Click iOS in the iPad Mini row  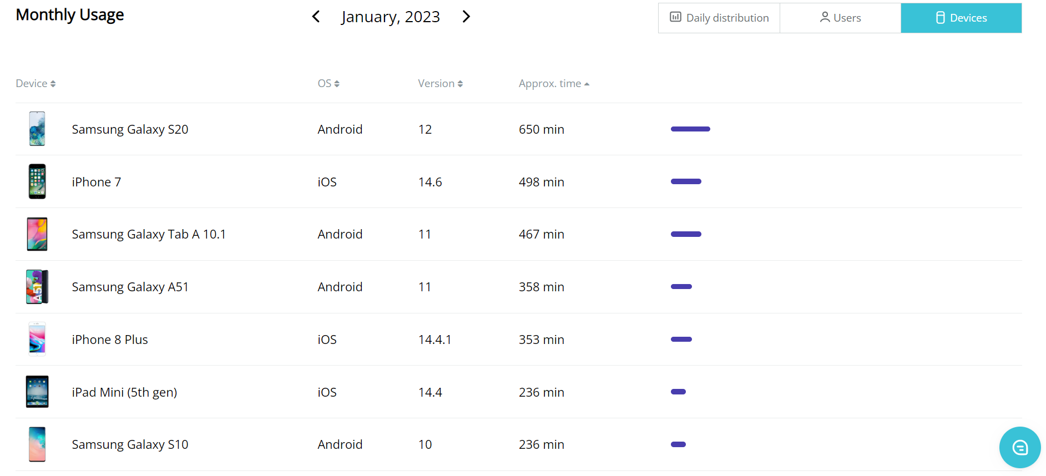[x=327, y=392]
